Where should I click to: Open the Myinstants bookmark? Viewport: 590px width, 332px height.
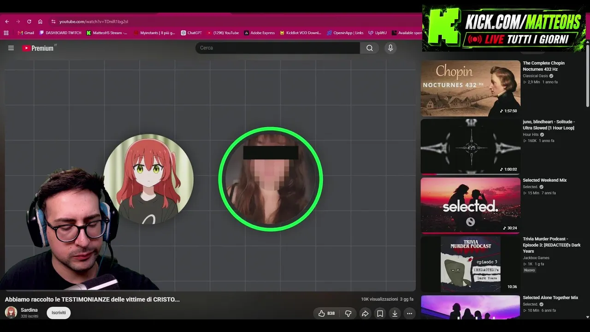tap(154, 33)
